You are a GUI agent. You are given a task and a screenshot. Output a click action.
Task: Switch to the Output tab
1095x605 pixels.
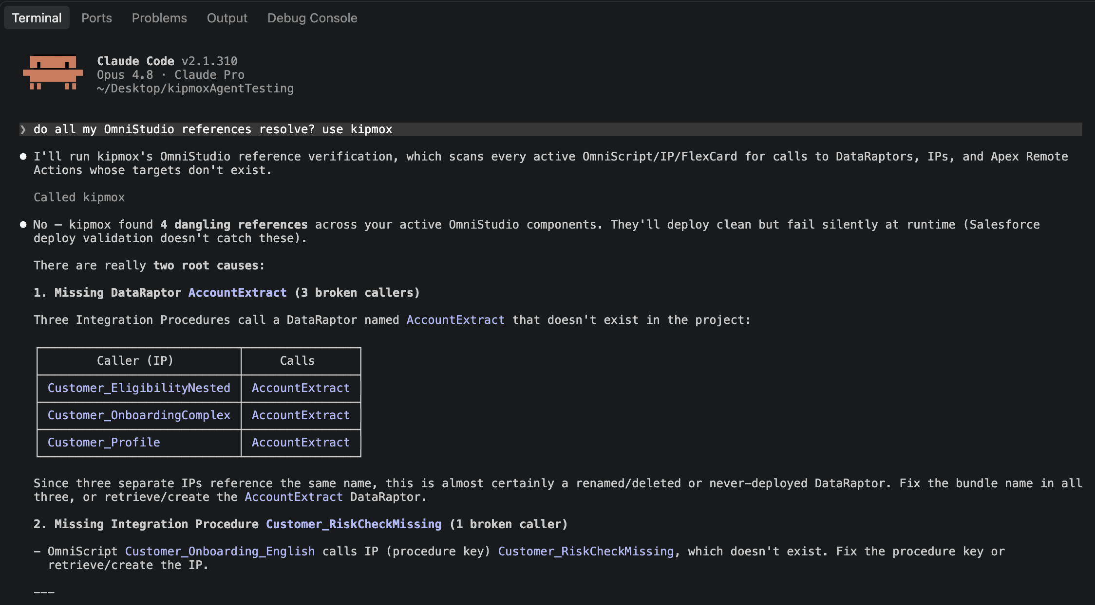coord(227,18)
